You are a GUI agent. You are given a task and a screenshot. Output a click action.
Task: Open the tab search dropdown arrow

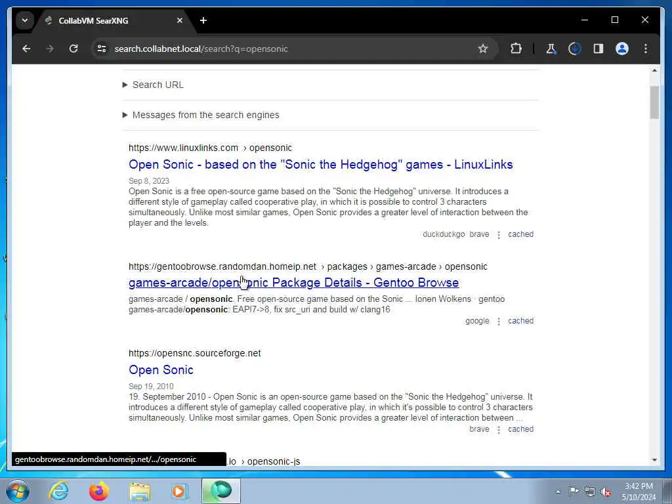25,20
